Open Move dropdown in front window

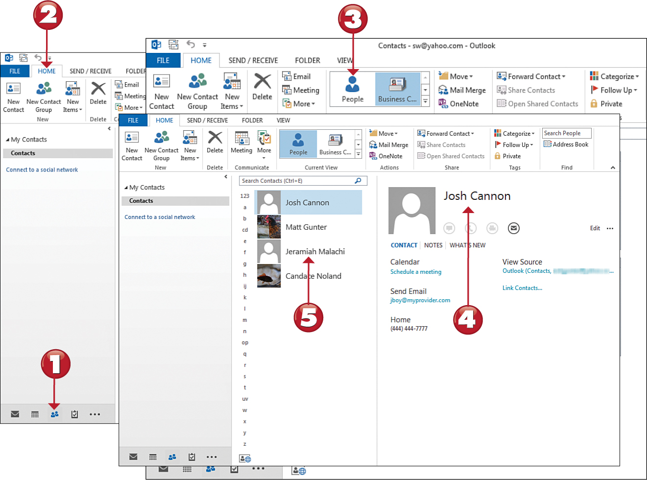tap(383, 133)
